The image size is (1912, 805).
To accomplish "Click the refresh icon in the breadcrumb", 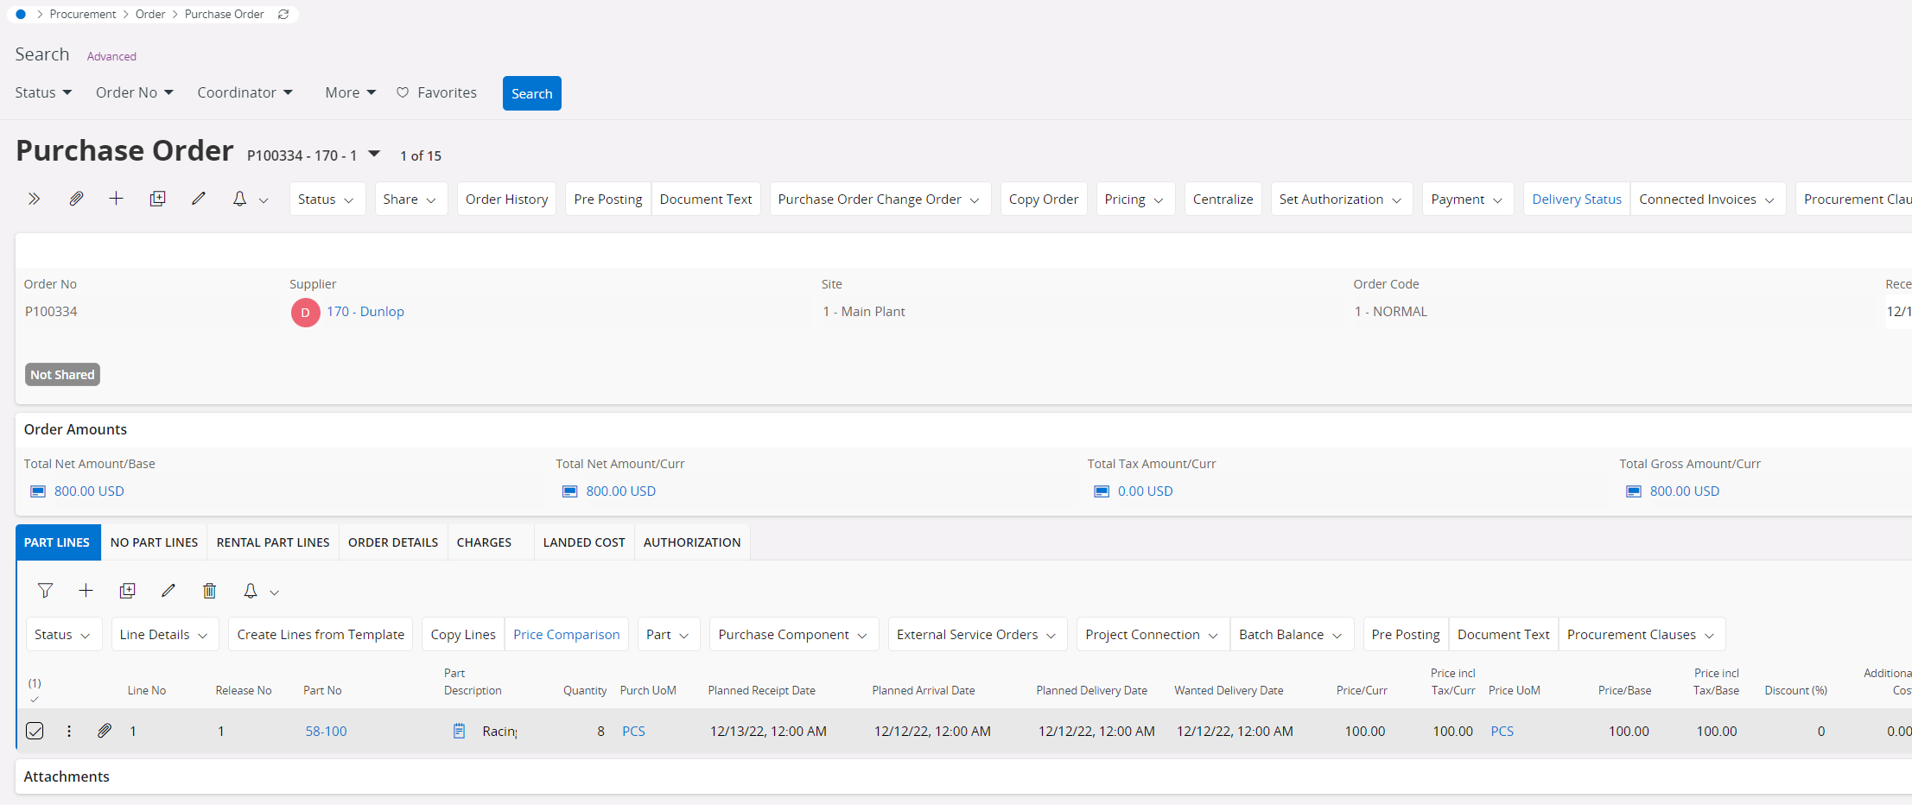I will [283, 15].
